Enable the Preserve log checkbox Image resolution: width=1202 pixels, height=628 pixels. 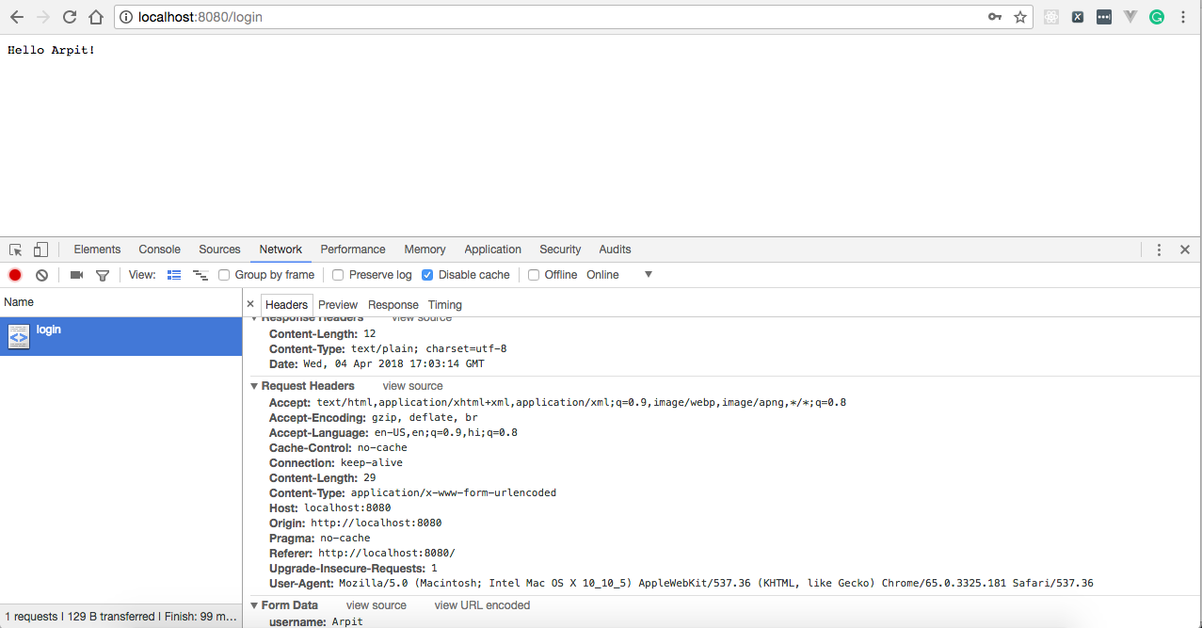pos(338,275)
